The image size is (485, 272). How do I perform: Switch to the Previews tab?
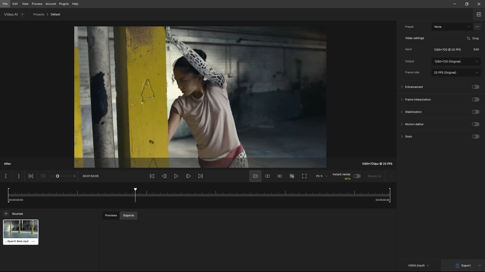tap(111, 216)
